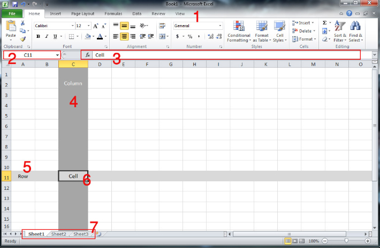Apply Comma Style format

pos(199,36)
